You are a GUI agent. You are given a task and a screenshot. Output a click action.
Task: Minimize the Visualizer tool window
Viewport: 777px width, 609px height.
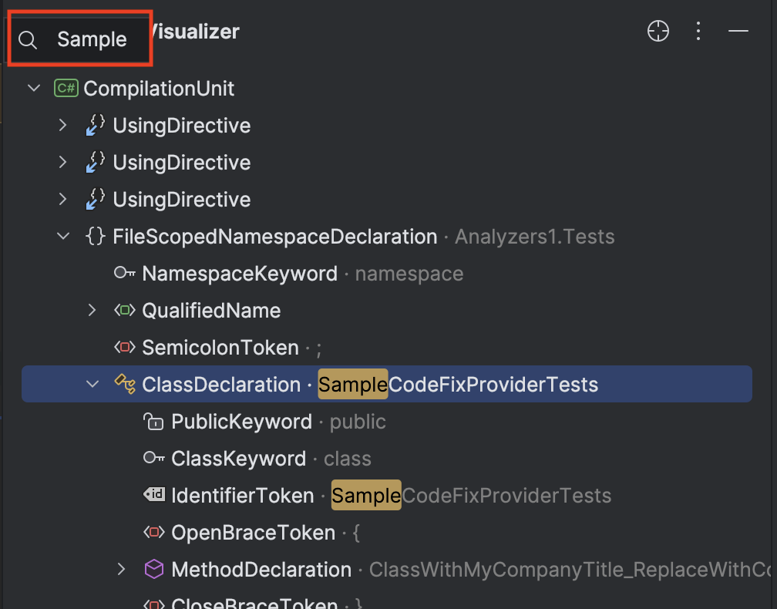pos(738,32)
